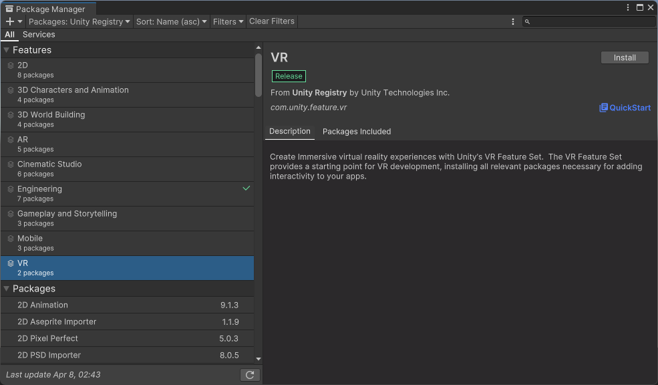Open the Packages: Unity Registry dropdown
Image resolution: width=658 pixels, height=385 pixels.
(x=79, y=21)
